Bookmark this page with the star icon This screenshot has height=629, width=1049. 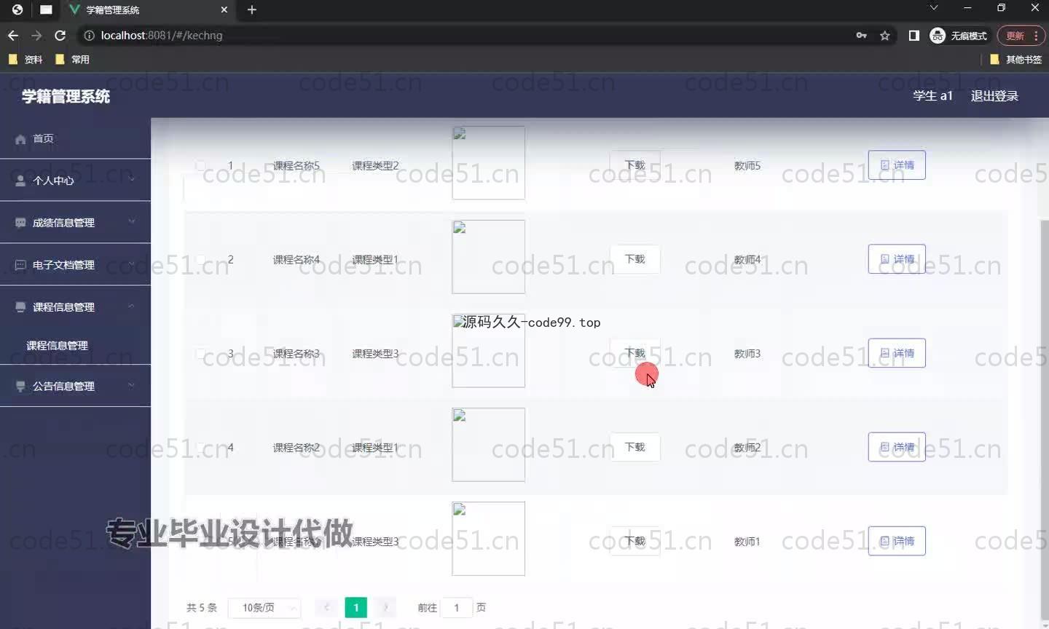pyautogui.click(x=885, y=36)
